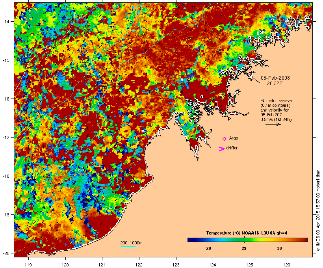The height and width of the screenshot is (268, 323).
Task: Click the longitude label '125'
Action: click(250, 265)
